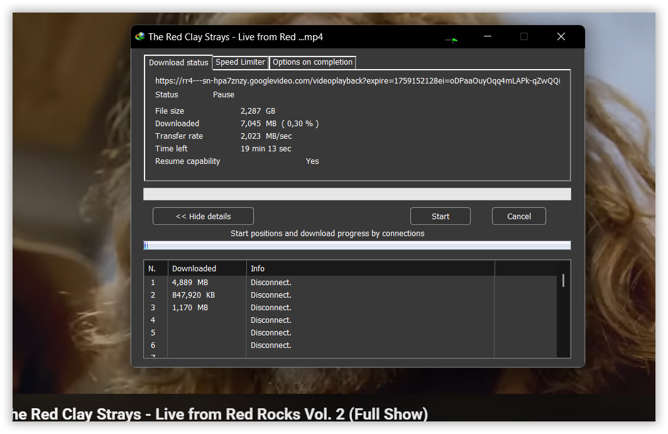Click the connections progress bar

coord(357,246)
